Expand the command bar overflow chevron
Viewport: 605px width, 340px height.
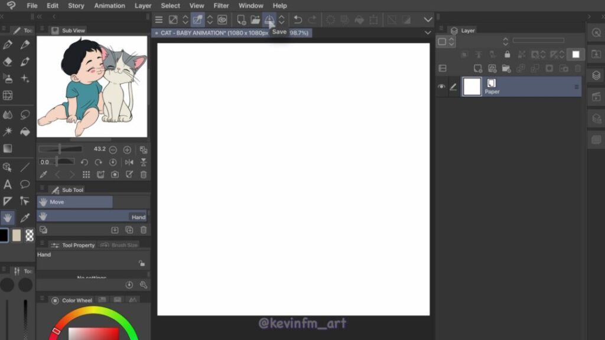coord(428,20)
